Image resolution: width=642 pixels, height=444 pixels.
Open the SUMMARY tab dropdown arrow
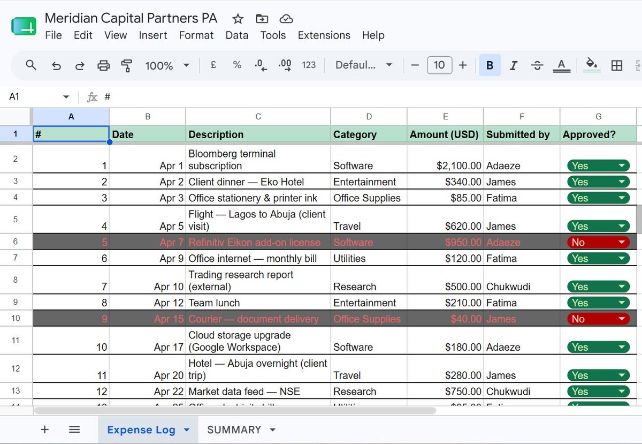(x=273, y=430)
